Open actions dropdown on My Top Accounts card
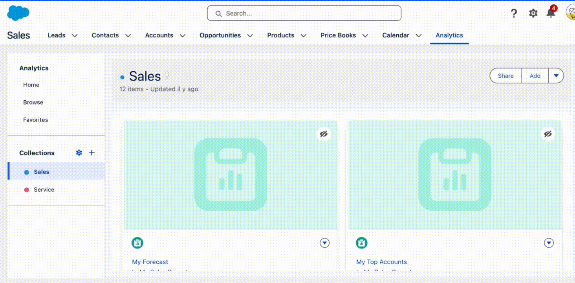Screen dimensions: 575x283 coord(549,243)
